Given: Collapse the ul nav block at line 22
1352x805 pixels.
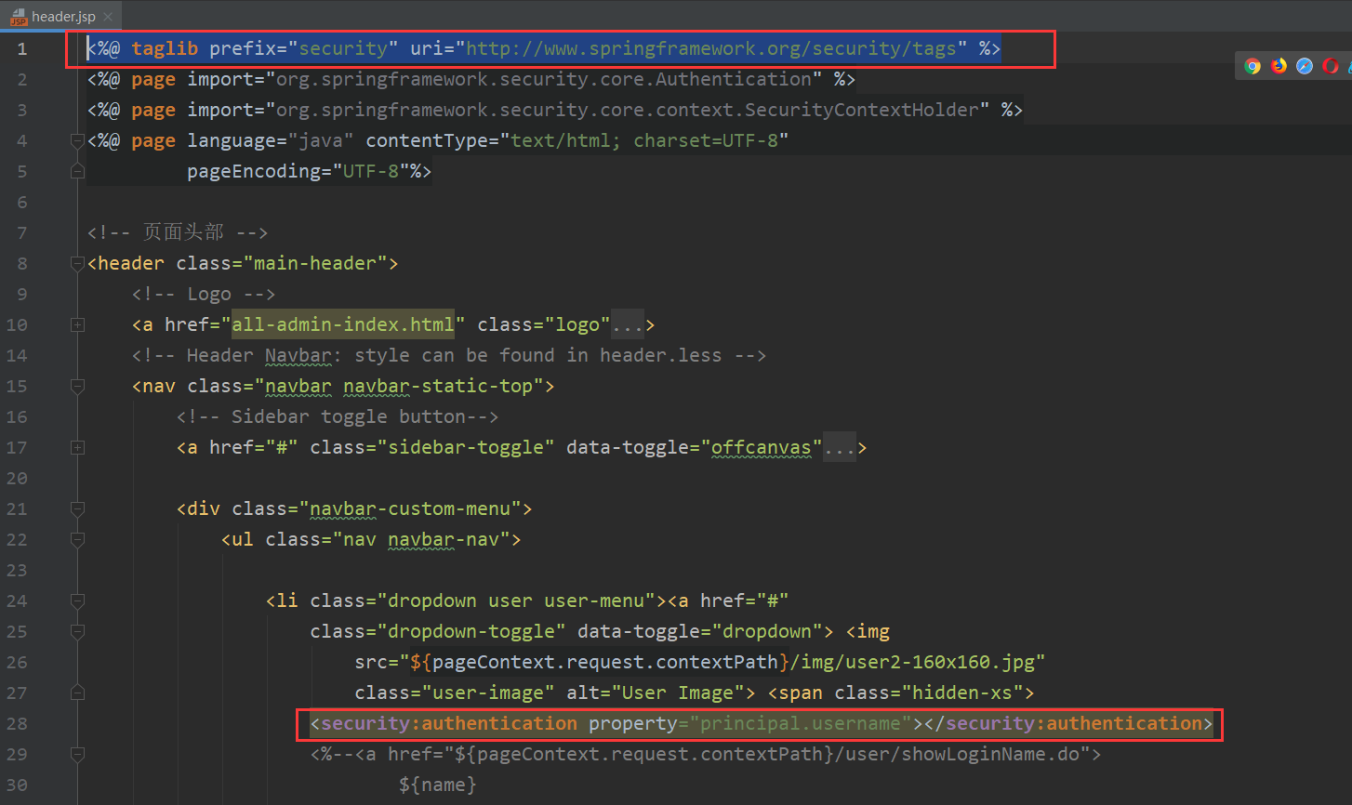Looking at the screenshot, I should (77, 539).
